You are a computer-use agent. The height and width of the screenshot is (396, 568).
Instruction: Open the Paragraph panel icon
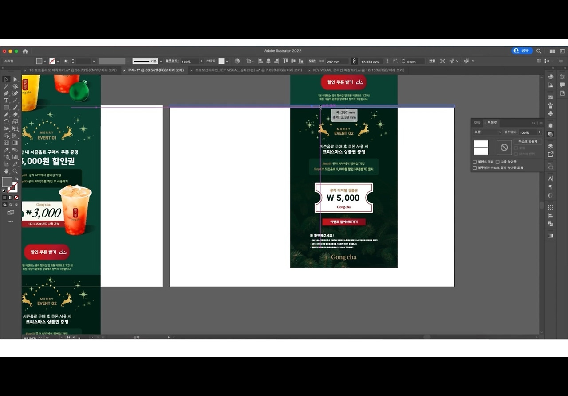(x=551, y=187)
